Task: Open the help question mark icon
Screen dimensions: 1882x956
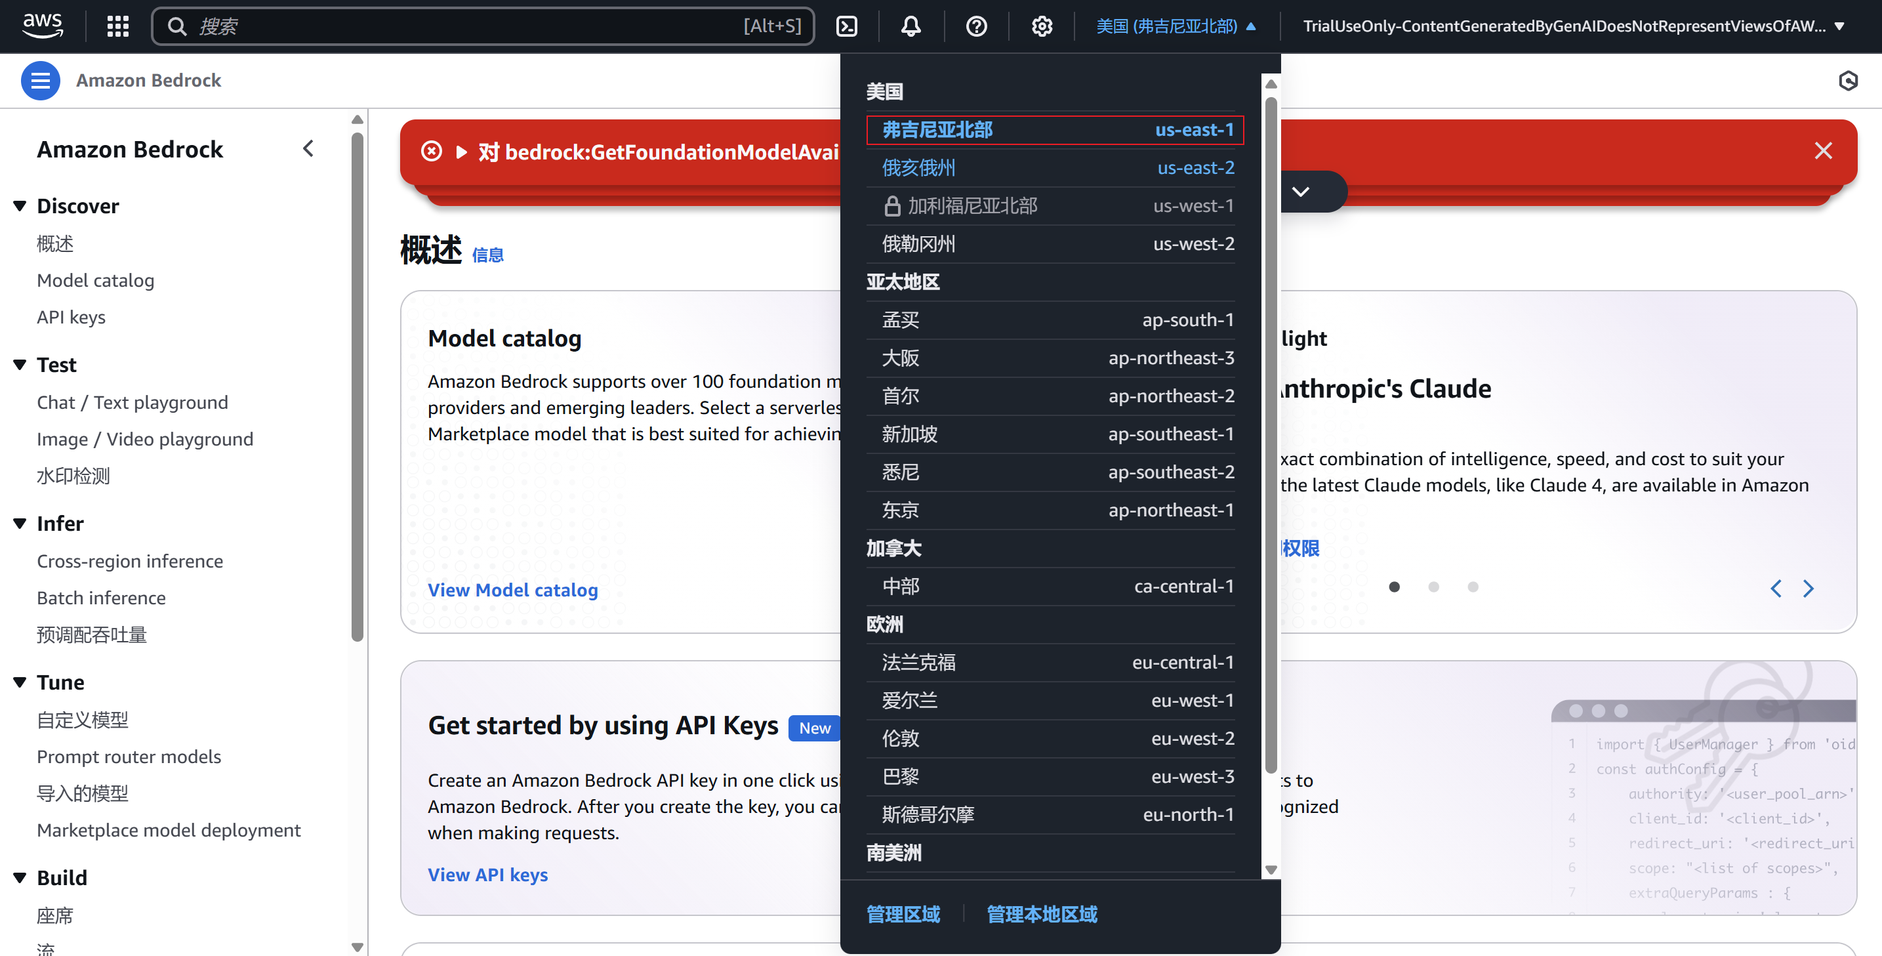Action: coord(976,26)
